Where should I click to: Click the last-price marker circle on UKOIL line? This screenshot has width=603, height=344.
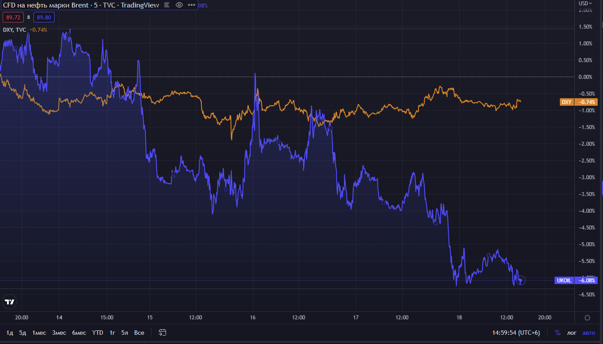pyautogui.click(x=522, y=280)
